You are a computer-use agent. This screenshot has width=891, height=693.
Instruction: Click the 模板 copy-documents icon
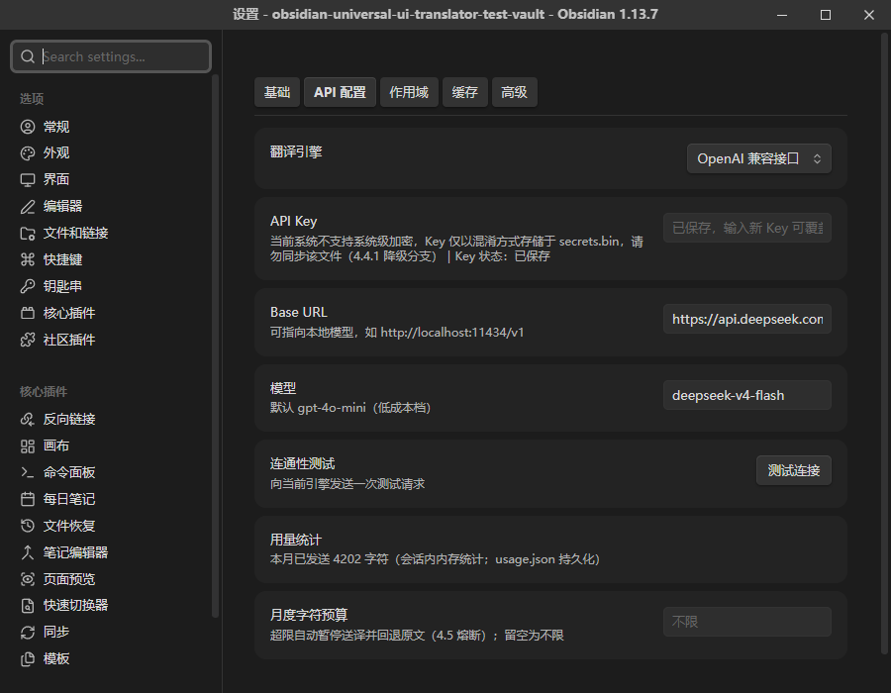click(28, 659)
